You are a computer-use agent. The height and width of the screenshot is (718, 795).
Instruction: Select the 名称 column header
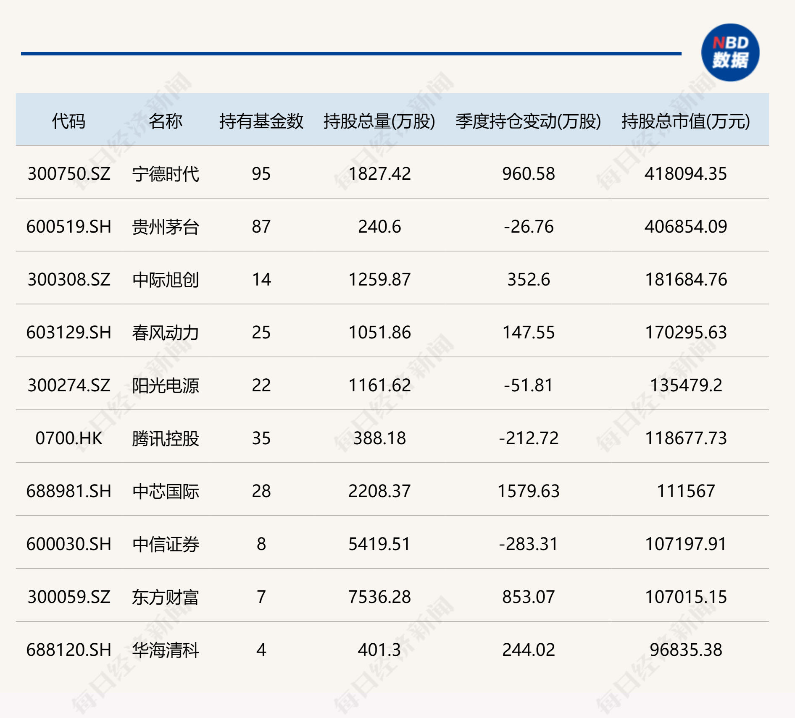165,121
